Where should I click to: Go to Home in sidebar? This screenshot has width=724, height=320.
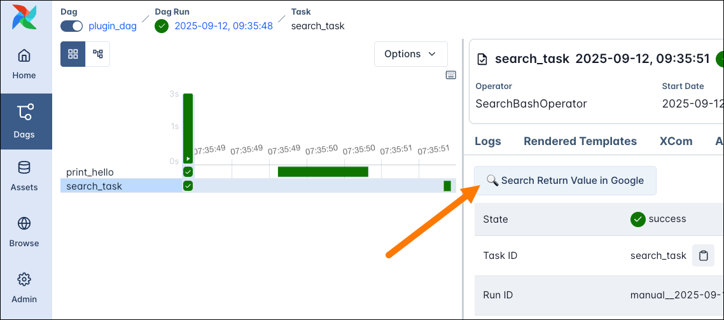24,64
